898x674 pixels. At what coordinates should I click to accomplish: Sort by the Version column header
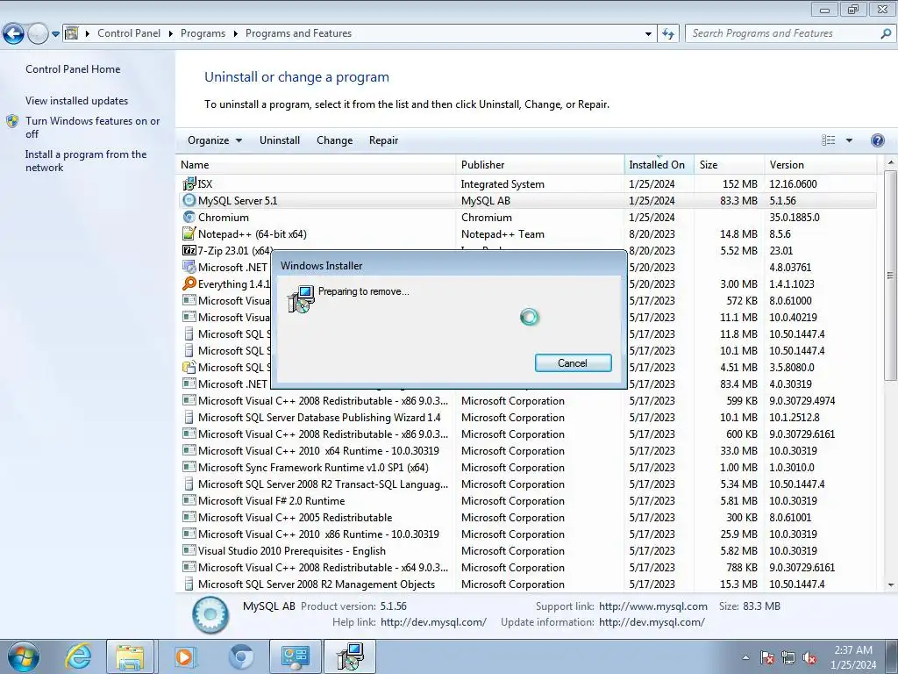coord(820,164)
